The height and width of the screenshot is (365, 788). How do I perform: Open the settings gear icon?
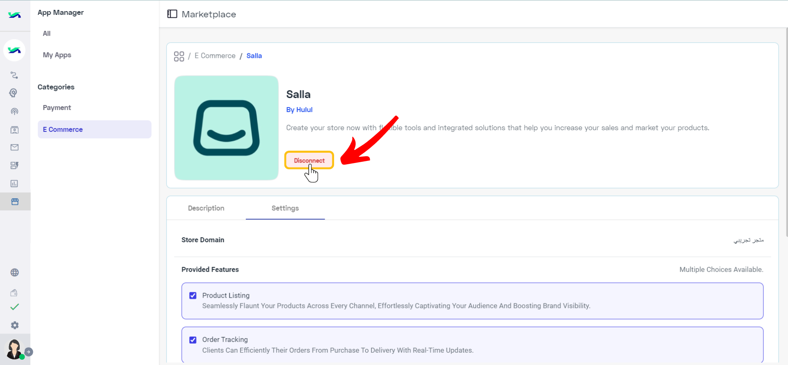point(15,325)
